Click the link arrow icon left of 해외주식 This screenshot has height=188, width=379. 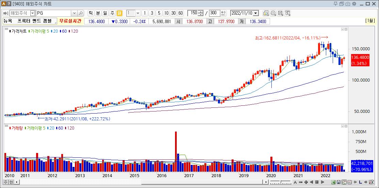coord(6,13)
